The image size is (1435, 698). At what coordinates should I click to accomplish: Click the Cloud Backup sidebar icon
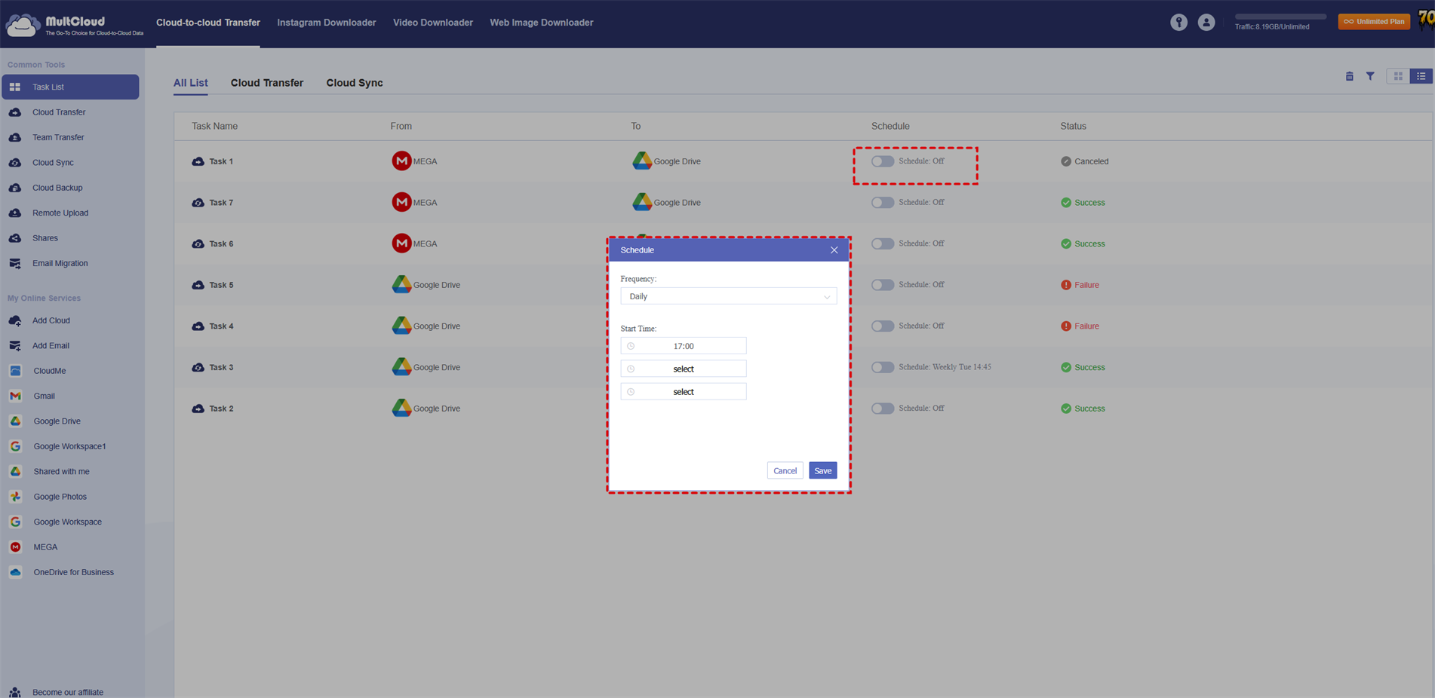pyautogui.click(x=15, y=188)
